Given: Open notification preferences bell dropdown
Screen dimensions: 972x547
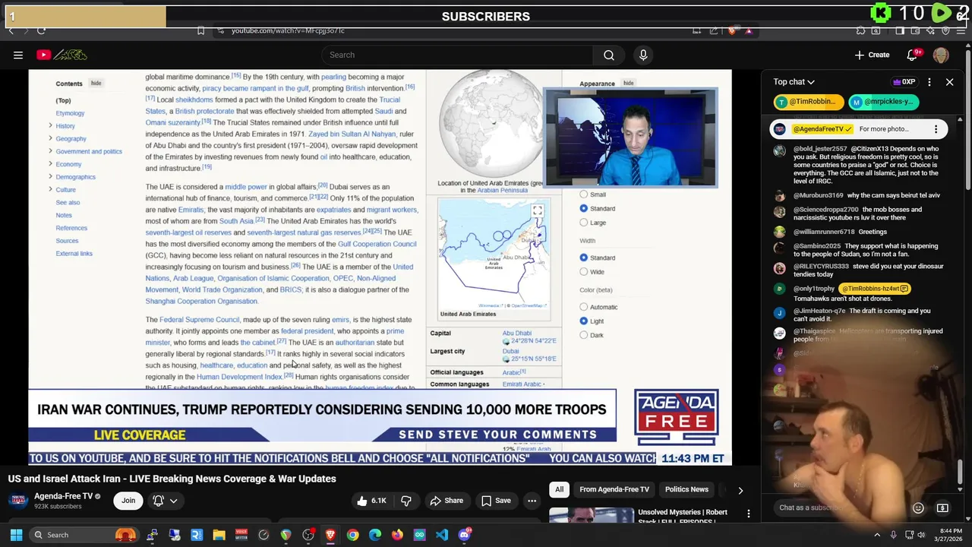Looking at the screenshot, I should 164,501.
